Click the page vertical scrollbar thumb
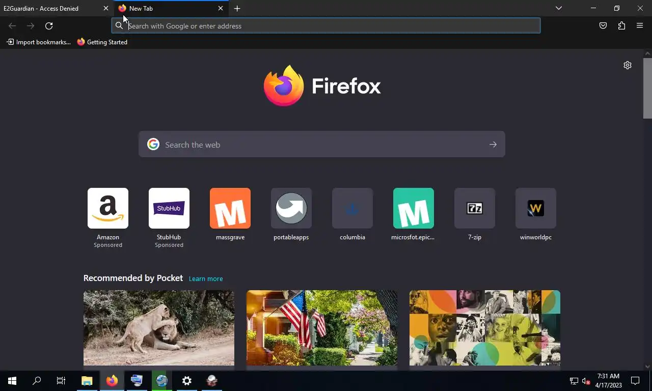 [x=647, y=88]
